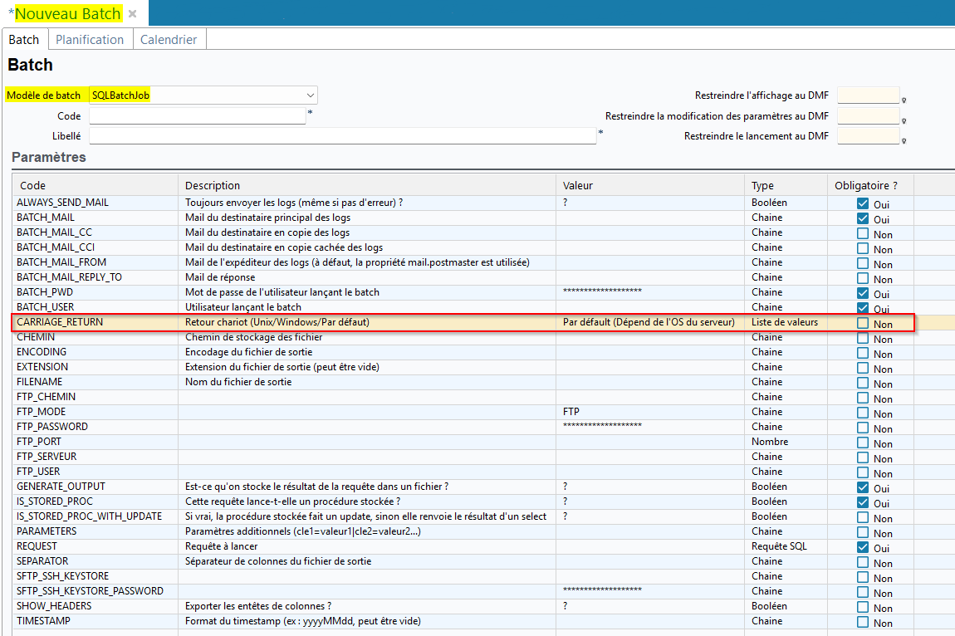This screenshot has width=955, height=636.
Task: Check Obligatoire for FILENAME
Action: [x=863, y=383]
